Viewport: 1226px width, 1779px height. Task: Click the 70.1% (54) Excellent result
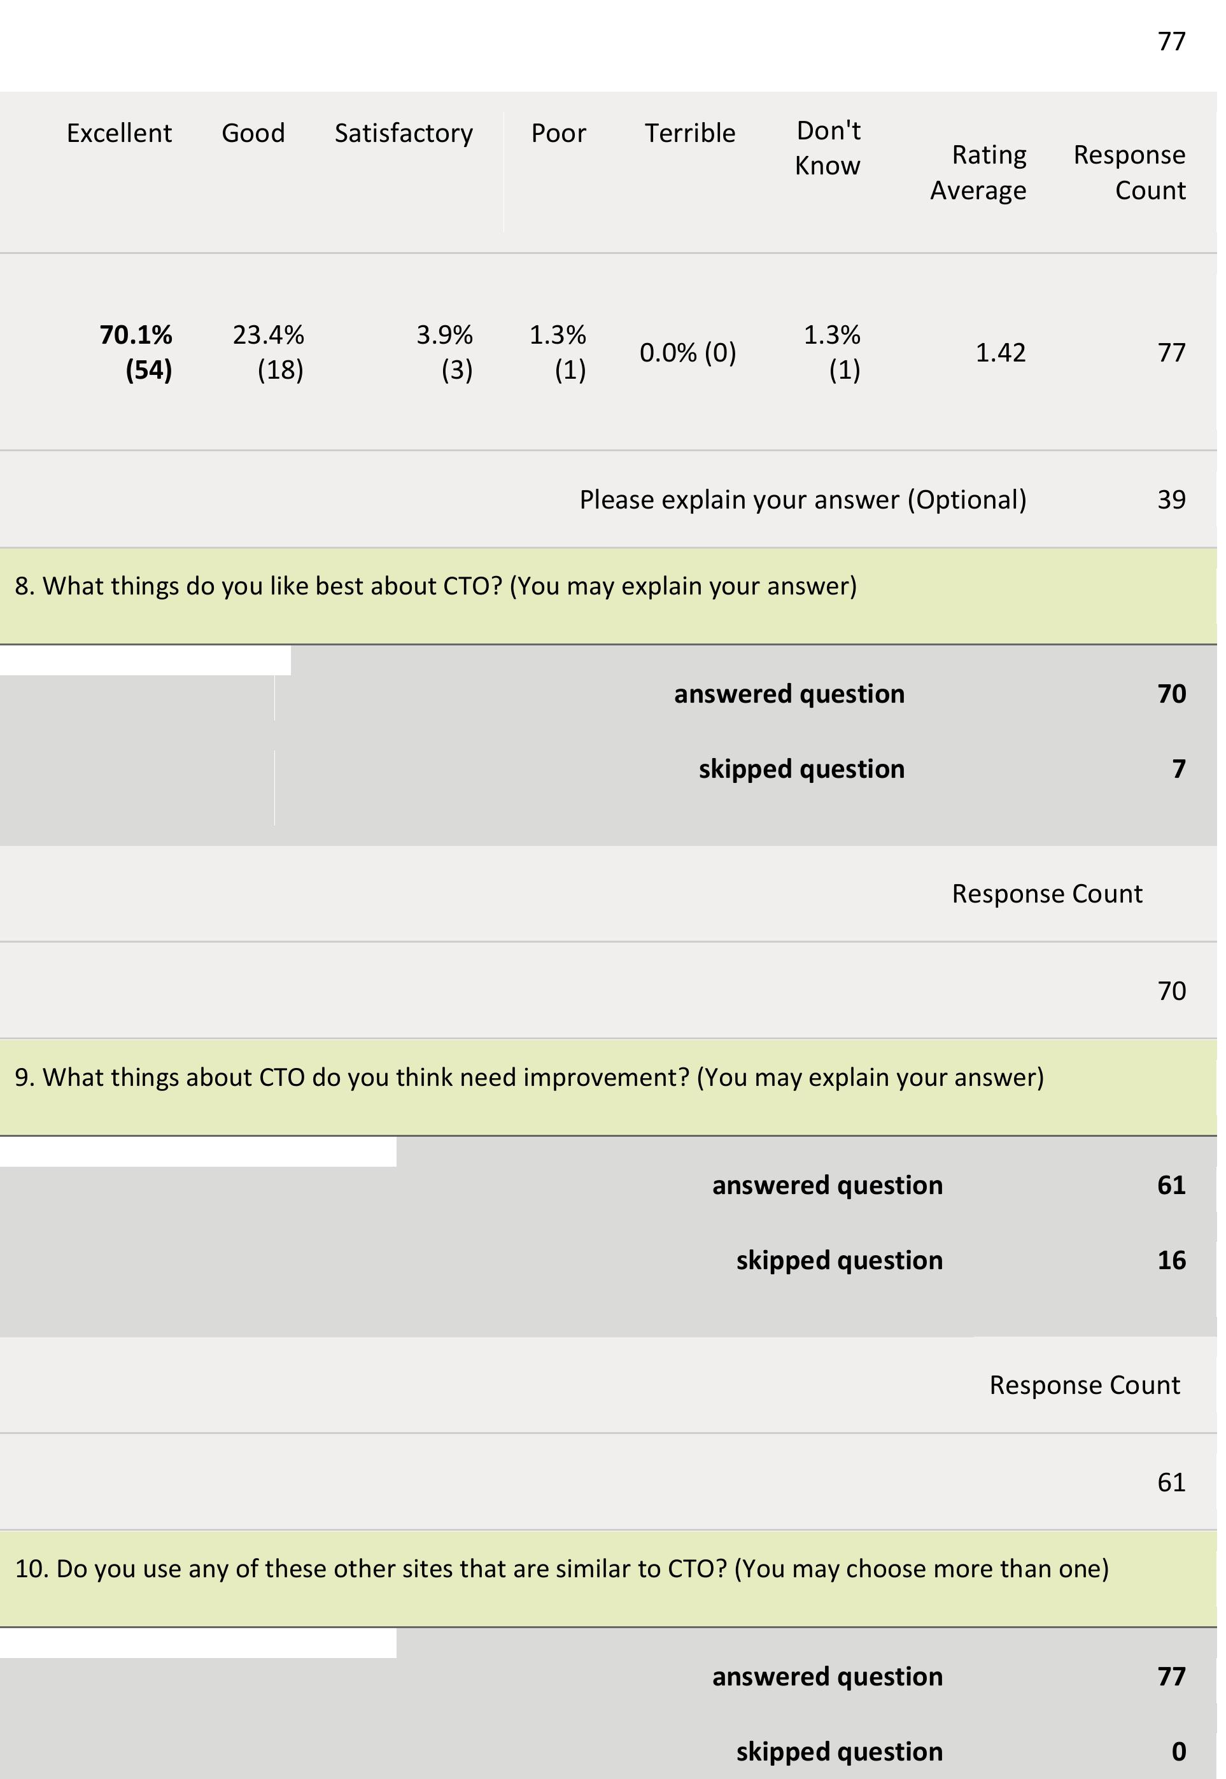click(x=136, y=352)
